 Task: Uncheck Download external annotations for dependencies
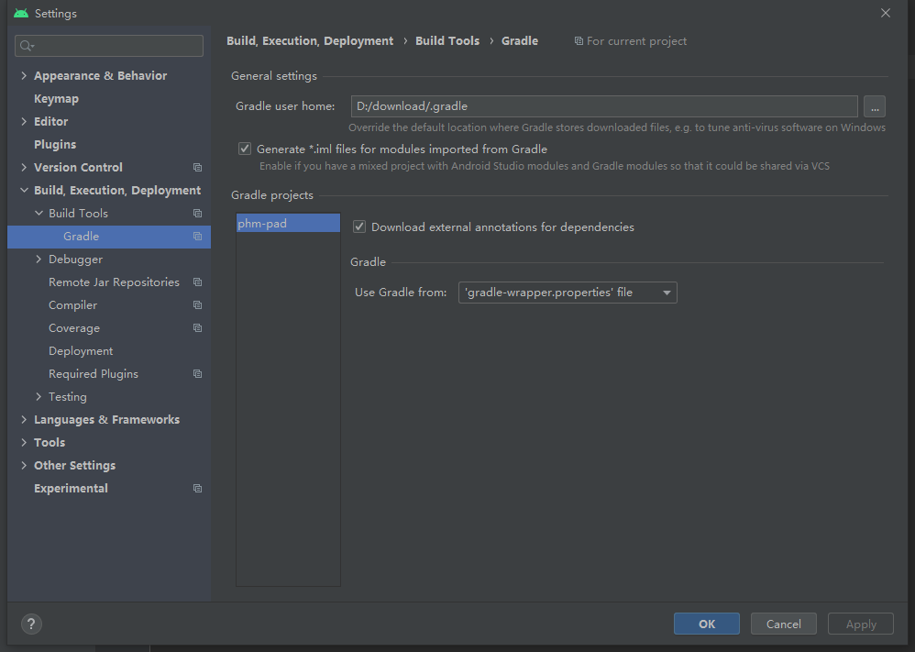[x=359, y=227]
